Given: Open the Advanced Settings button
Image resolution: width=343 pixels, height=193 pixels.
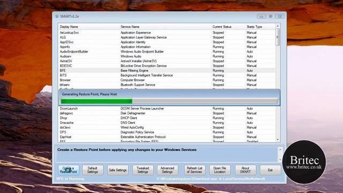Looking at the screenshot, I should (167, 170).
